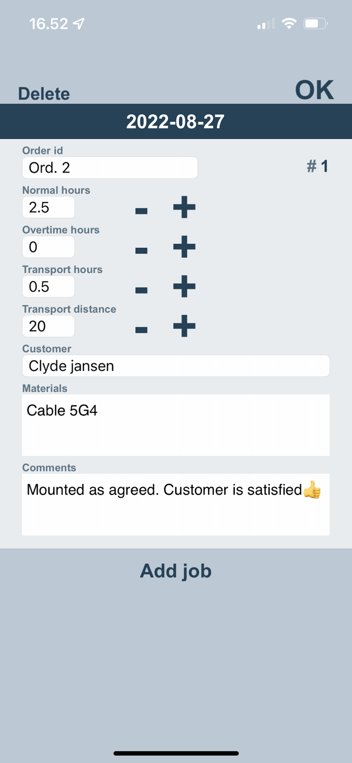Select the Customer field with Clyde jansen
Image resolution: width=352 pixels, height=763 pixels.
[176, 366]
